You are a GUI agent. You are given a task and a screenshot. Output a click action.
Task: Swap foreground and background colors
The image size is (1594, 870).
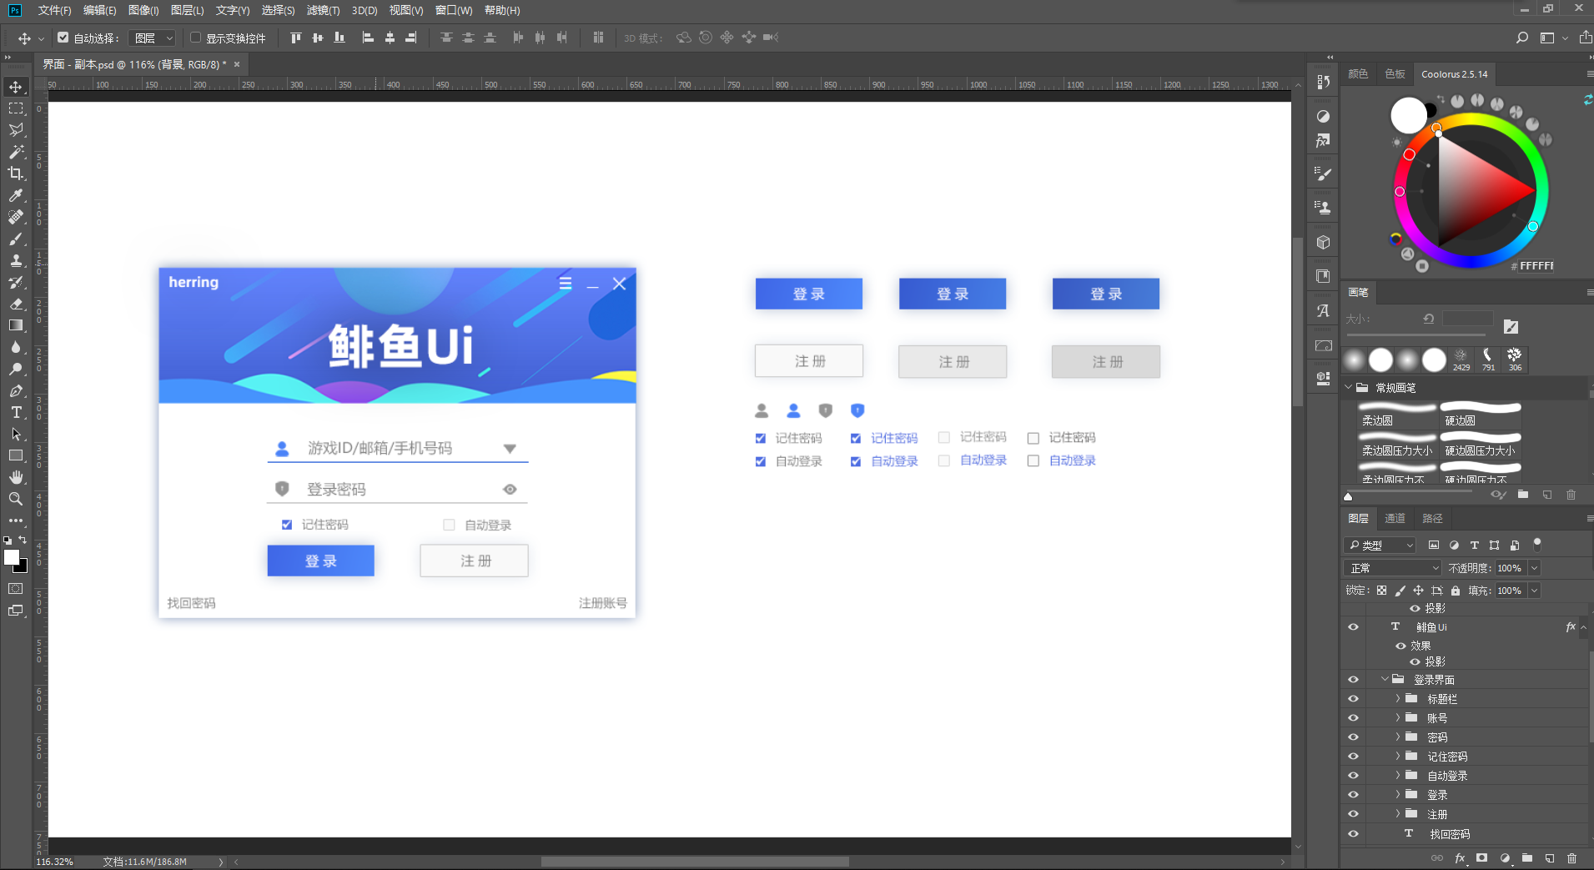(23, 540)
